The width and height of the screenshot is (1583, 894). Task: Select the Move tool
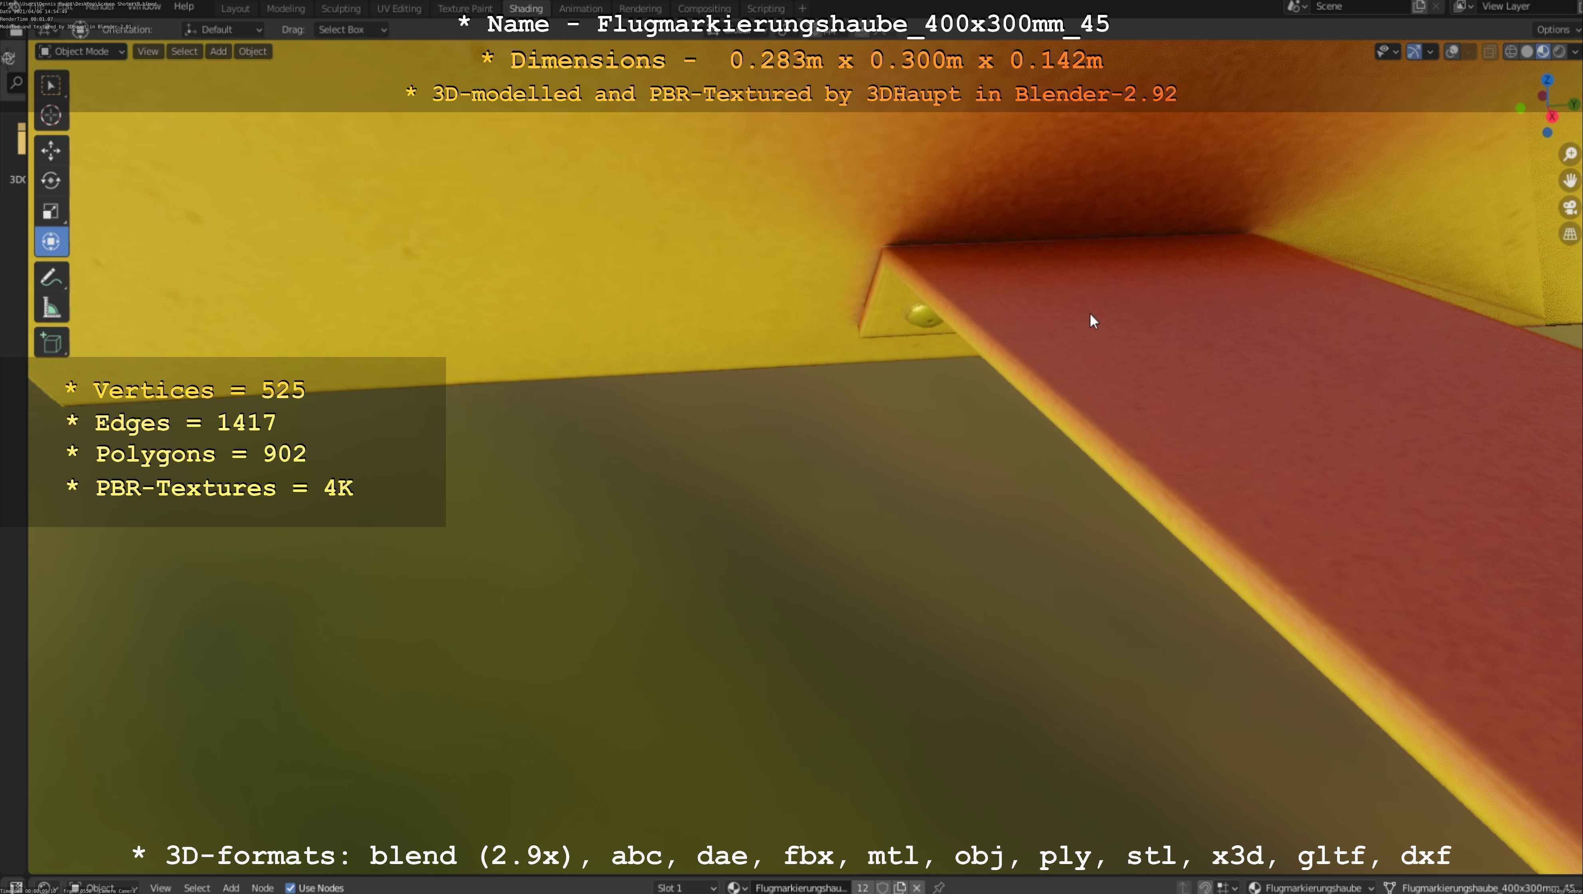(x=51, y=151)
